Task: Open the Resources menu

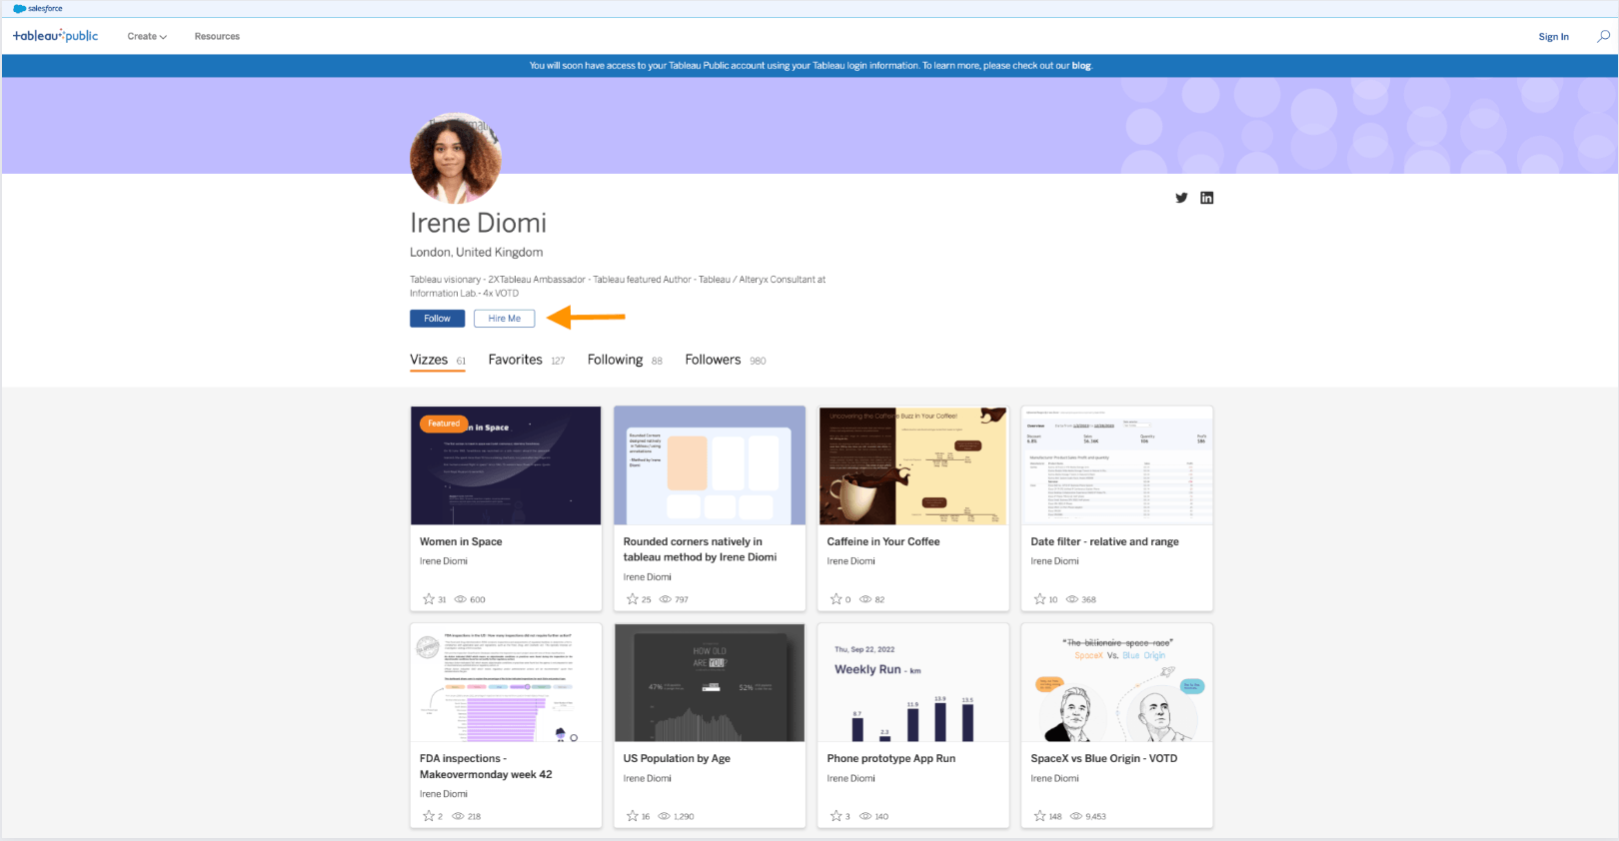Action: pyautogui.click(x=217, y=37)
